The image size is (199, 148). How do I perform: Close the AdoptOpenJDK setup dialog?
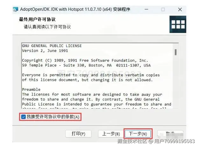click(180, 9)
